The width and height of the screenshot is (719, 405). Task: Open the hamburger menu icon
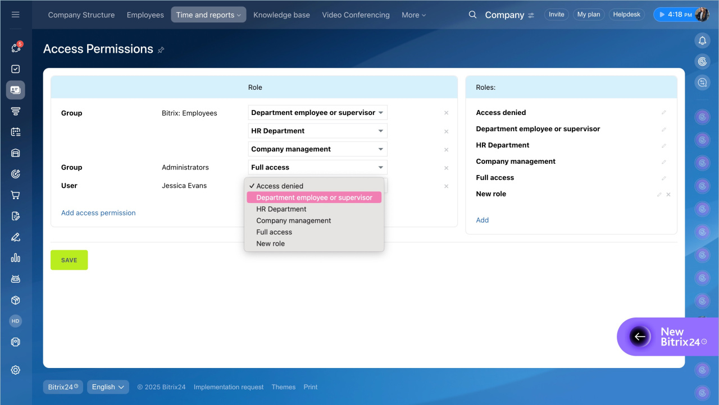pos(16,15)
